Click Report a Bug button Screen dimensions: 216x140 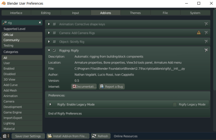112,87
